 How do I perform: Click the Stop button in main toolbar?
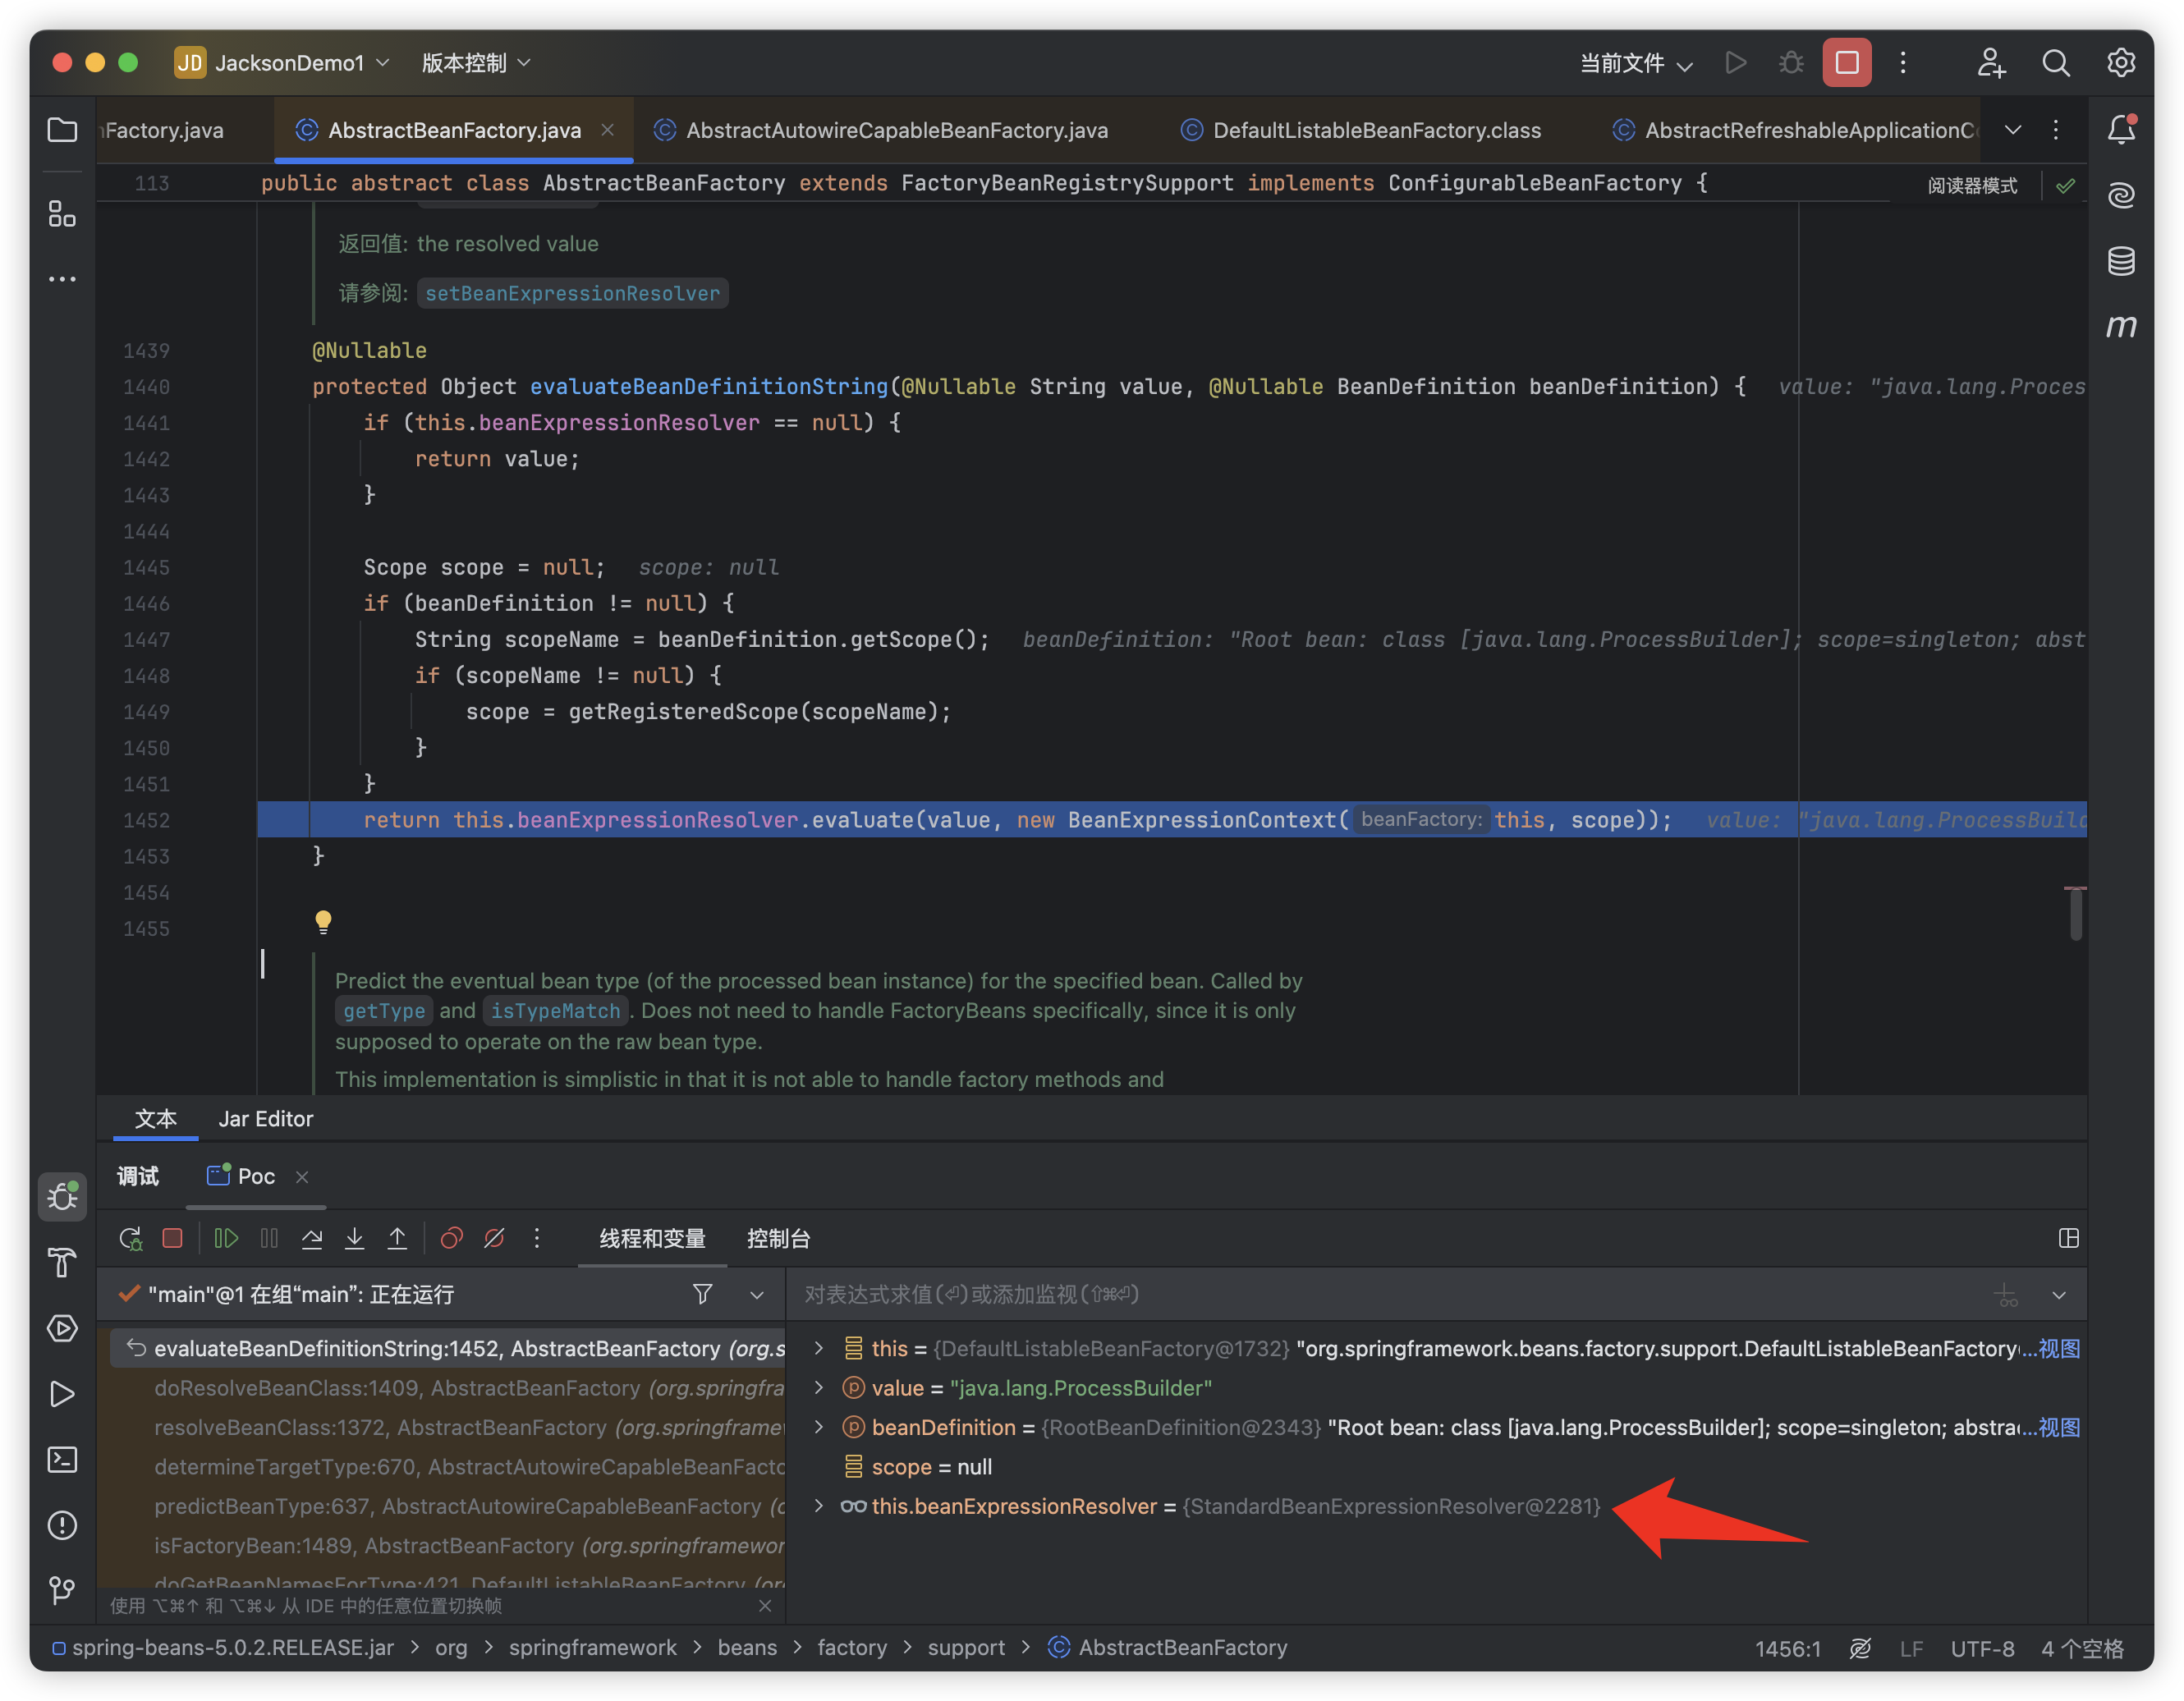pyautogui.click(x=1846, y=62)
